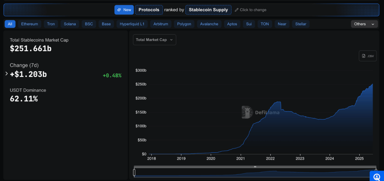Open the Total Market Cap dropdown

(x=154, y=40)
